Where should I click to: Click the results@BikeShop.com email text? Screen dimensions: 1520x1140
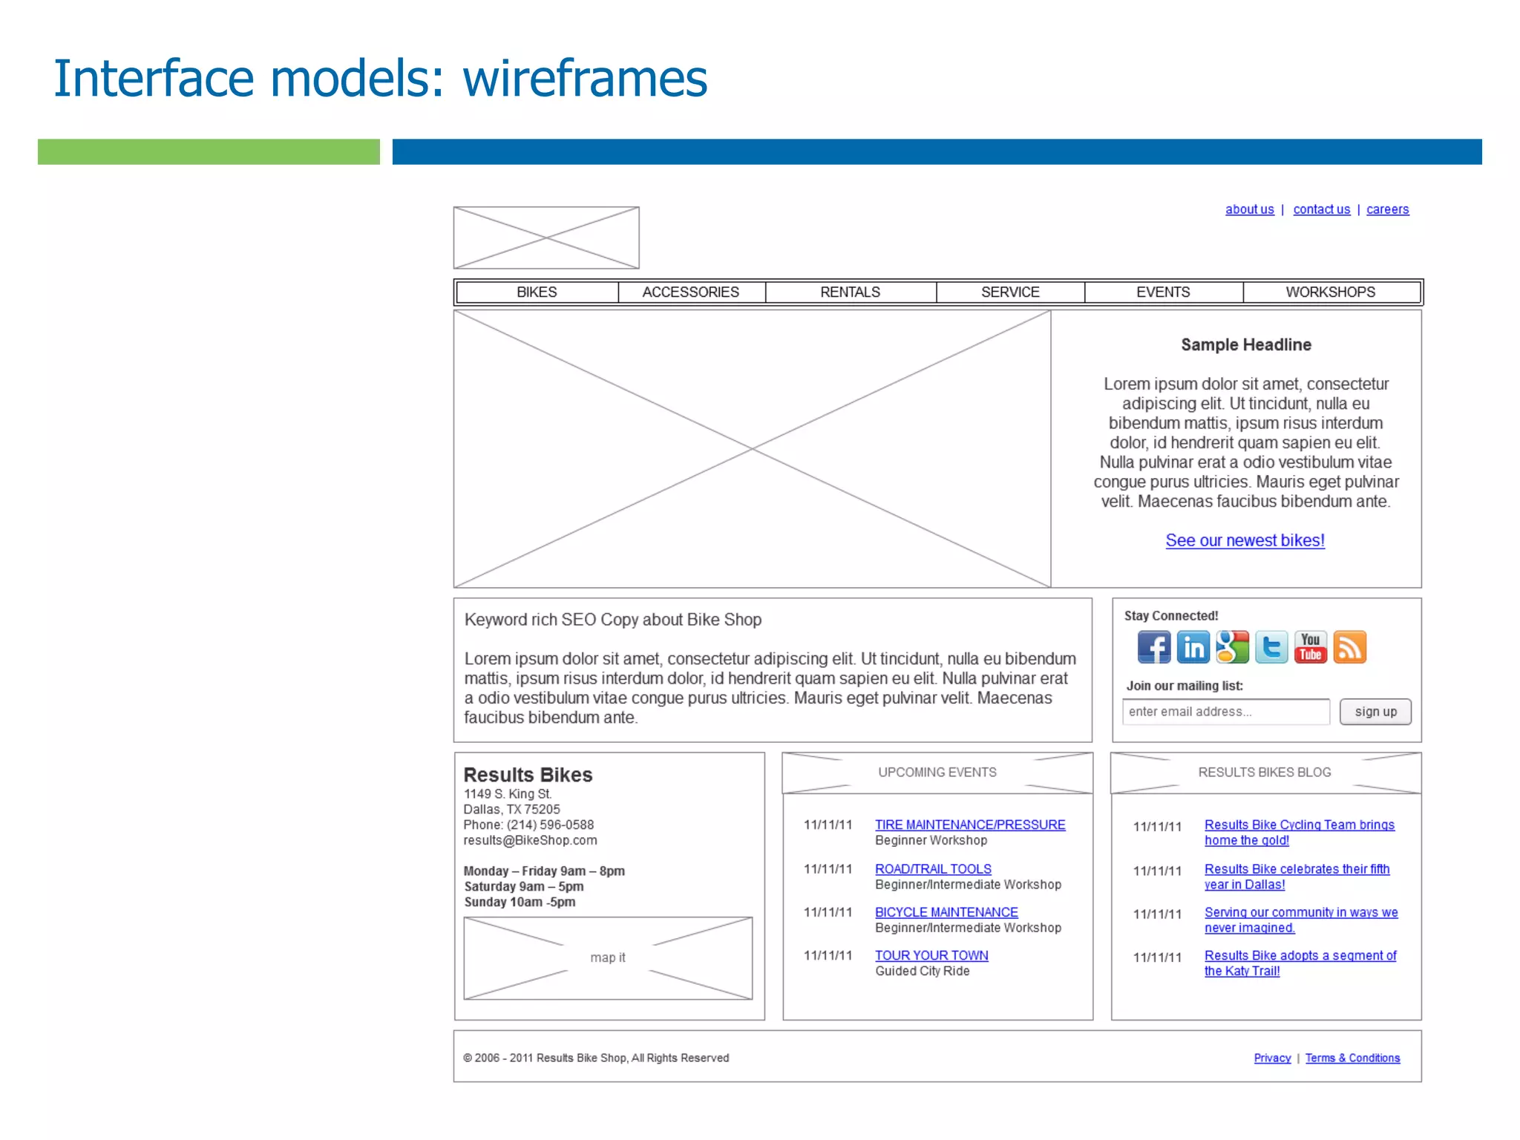click(x=530, y=840)
